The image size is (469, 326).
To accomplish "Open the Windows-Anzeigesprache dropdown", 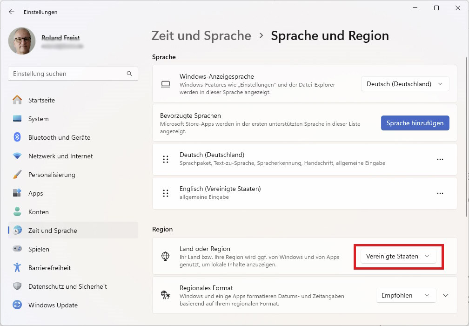I will click(405, 84).
